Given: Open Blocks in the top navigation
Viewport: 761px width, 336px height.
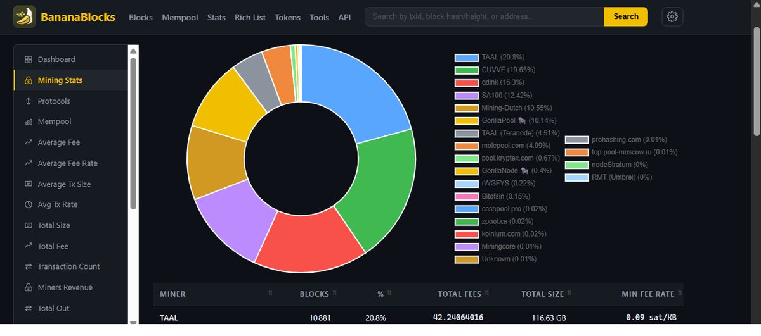Looking at the screenshot, I should click(141, 17).
